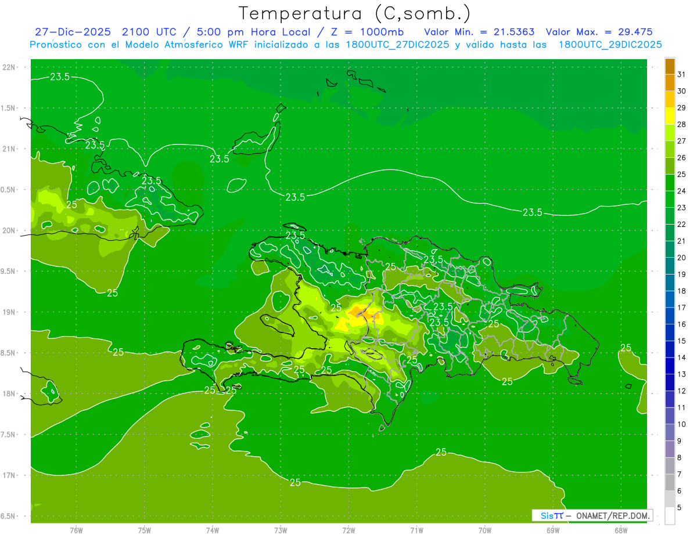
Task: Click the 74W longitude axis label
Action: tap(212, 530)
